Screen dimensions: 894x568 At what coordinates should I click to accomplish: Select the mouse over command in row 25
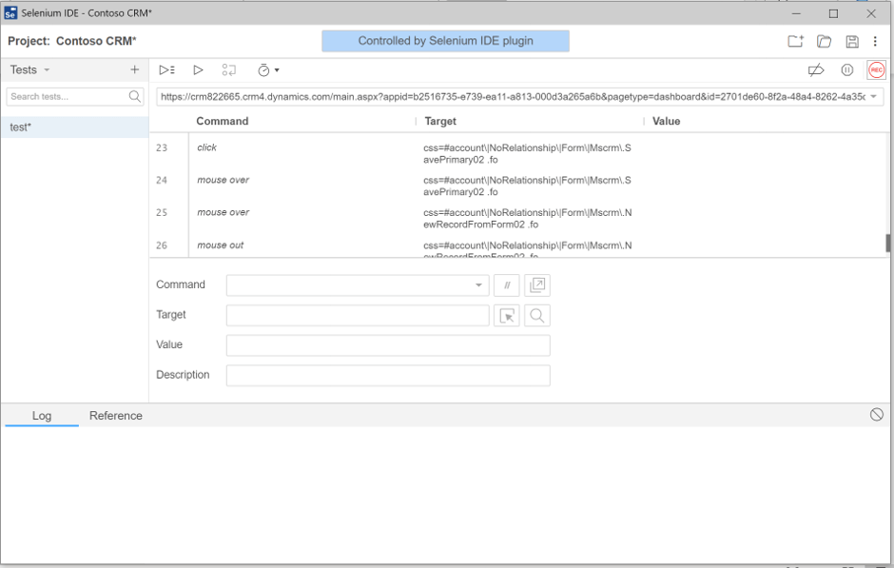[223, 213]
